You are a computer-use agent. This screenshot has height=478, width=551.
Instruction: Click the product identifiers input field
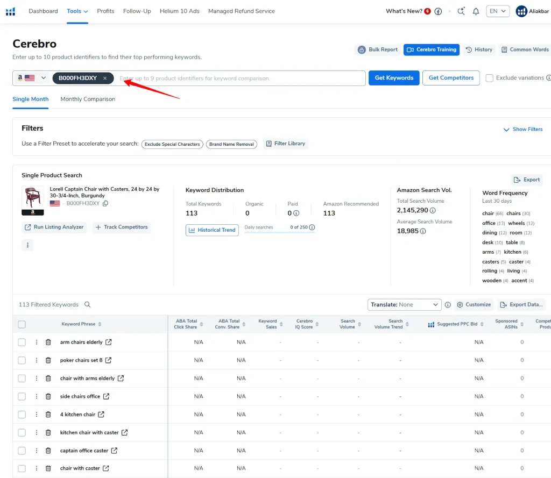(x=241, y=78)
